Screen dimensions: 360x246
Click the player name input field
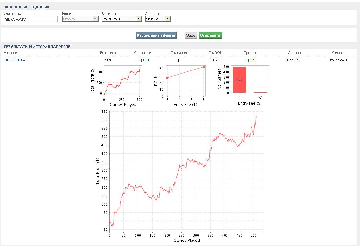click(30, 19)
